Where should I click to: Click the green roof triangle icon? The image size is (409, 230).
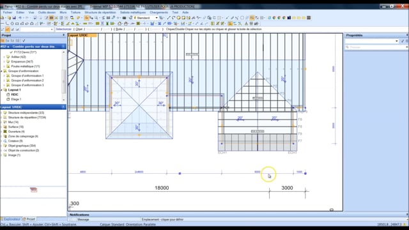(x=73, y=24)
